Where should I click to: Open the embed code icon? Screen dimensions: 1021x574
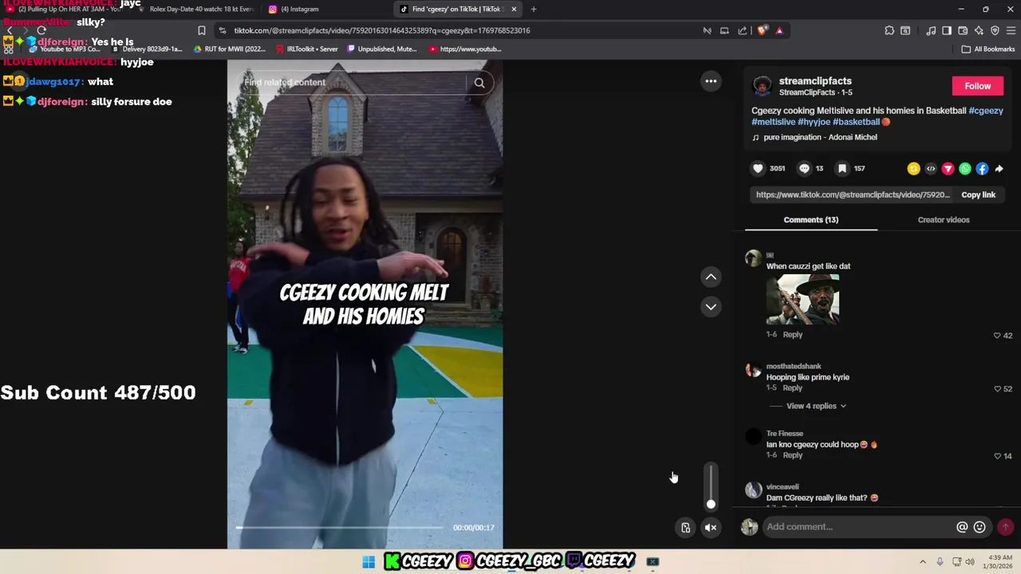click(931, 168)
